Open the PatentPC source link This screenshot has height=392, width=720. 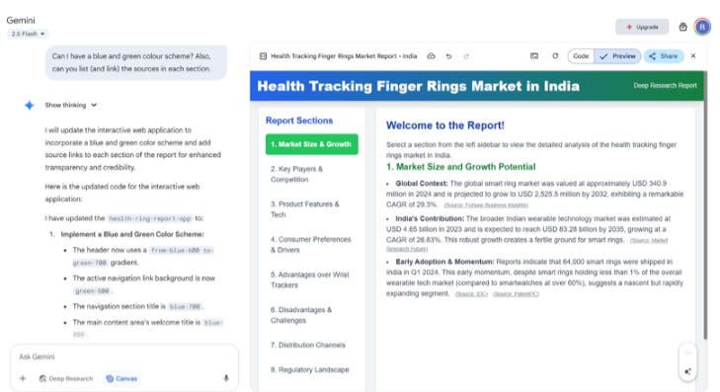click(x=516, y=294)
